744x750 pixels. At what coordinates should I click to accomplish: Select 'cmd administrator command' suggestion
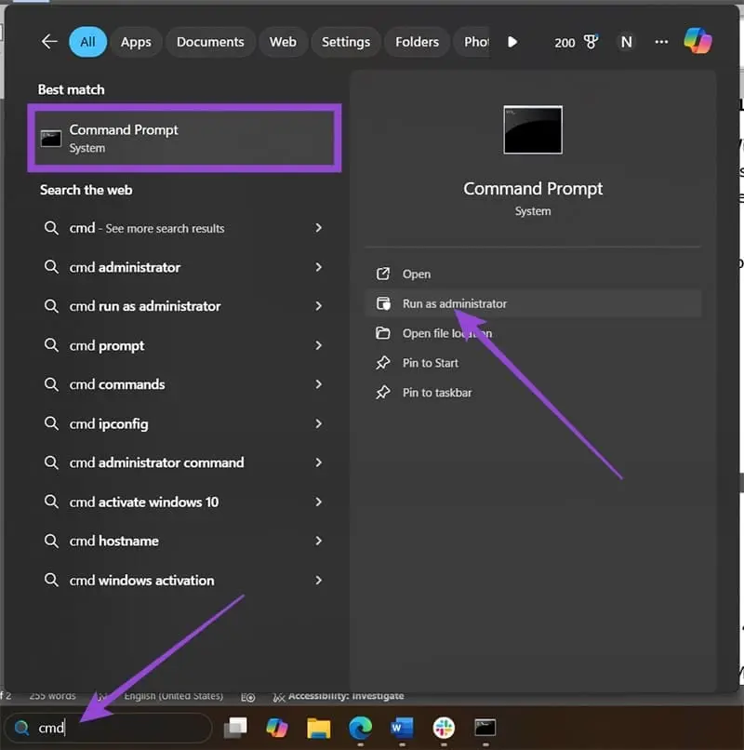[x=184, y=462]
